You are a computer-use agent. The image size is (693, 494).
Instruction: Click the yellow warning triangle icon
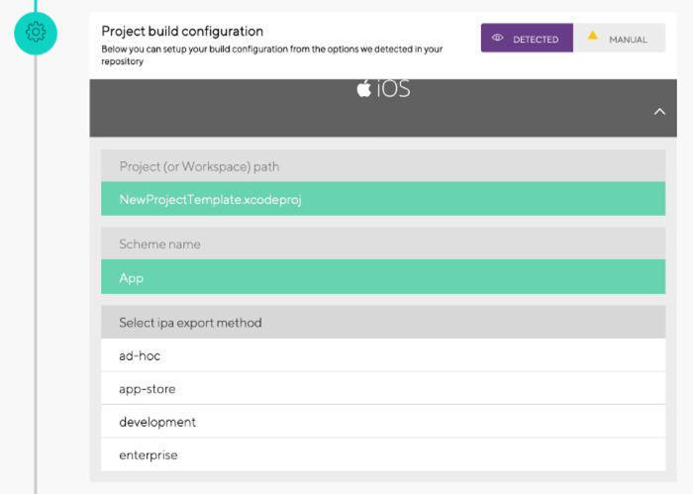pyautogui.click(x=593, y=36)
